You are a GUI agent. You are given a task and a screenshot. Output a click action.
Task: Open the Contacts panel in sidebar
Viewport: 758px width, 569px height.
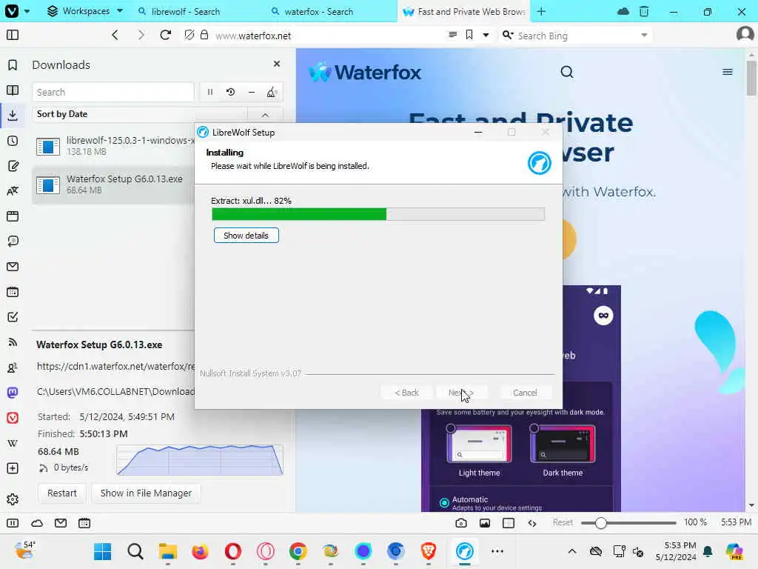point(13,367)
